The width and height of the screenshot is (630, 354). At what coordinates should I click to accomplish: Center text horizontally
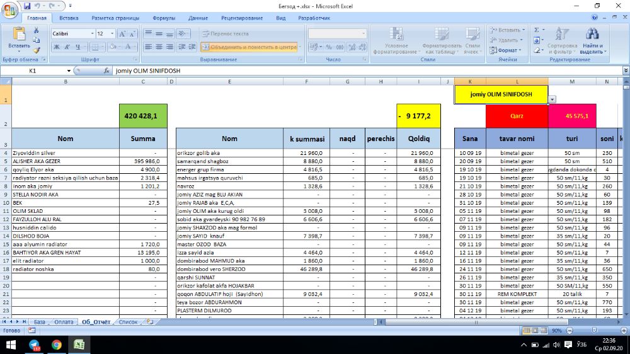pos(159,47)
